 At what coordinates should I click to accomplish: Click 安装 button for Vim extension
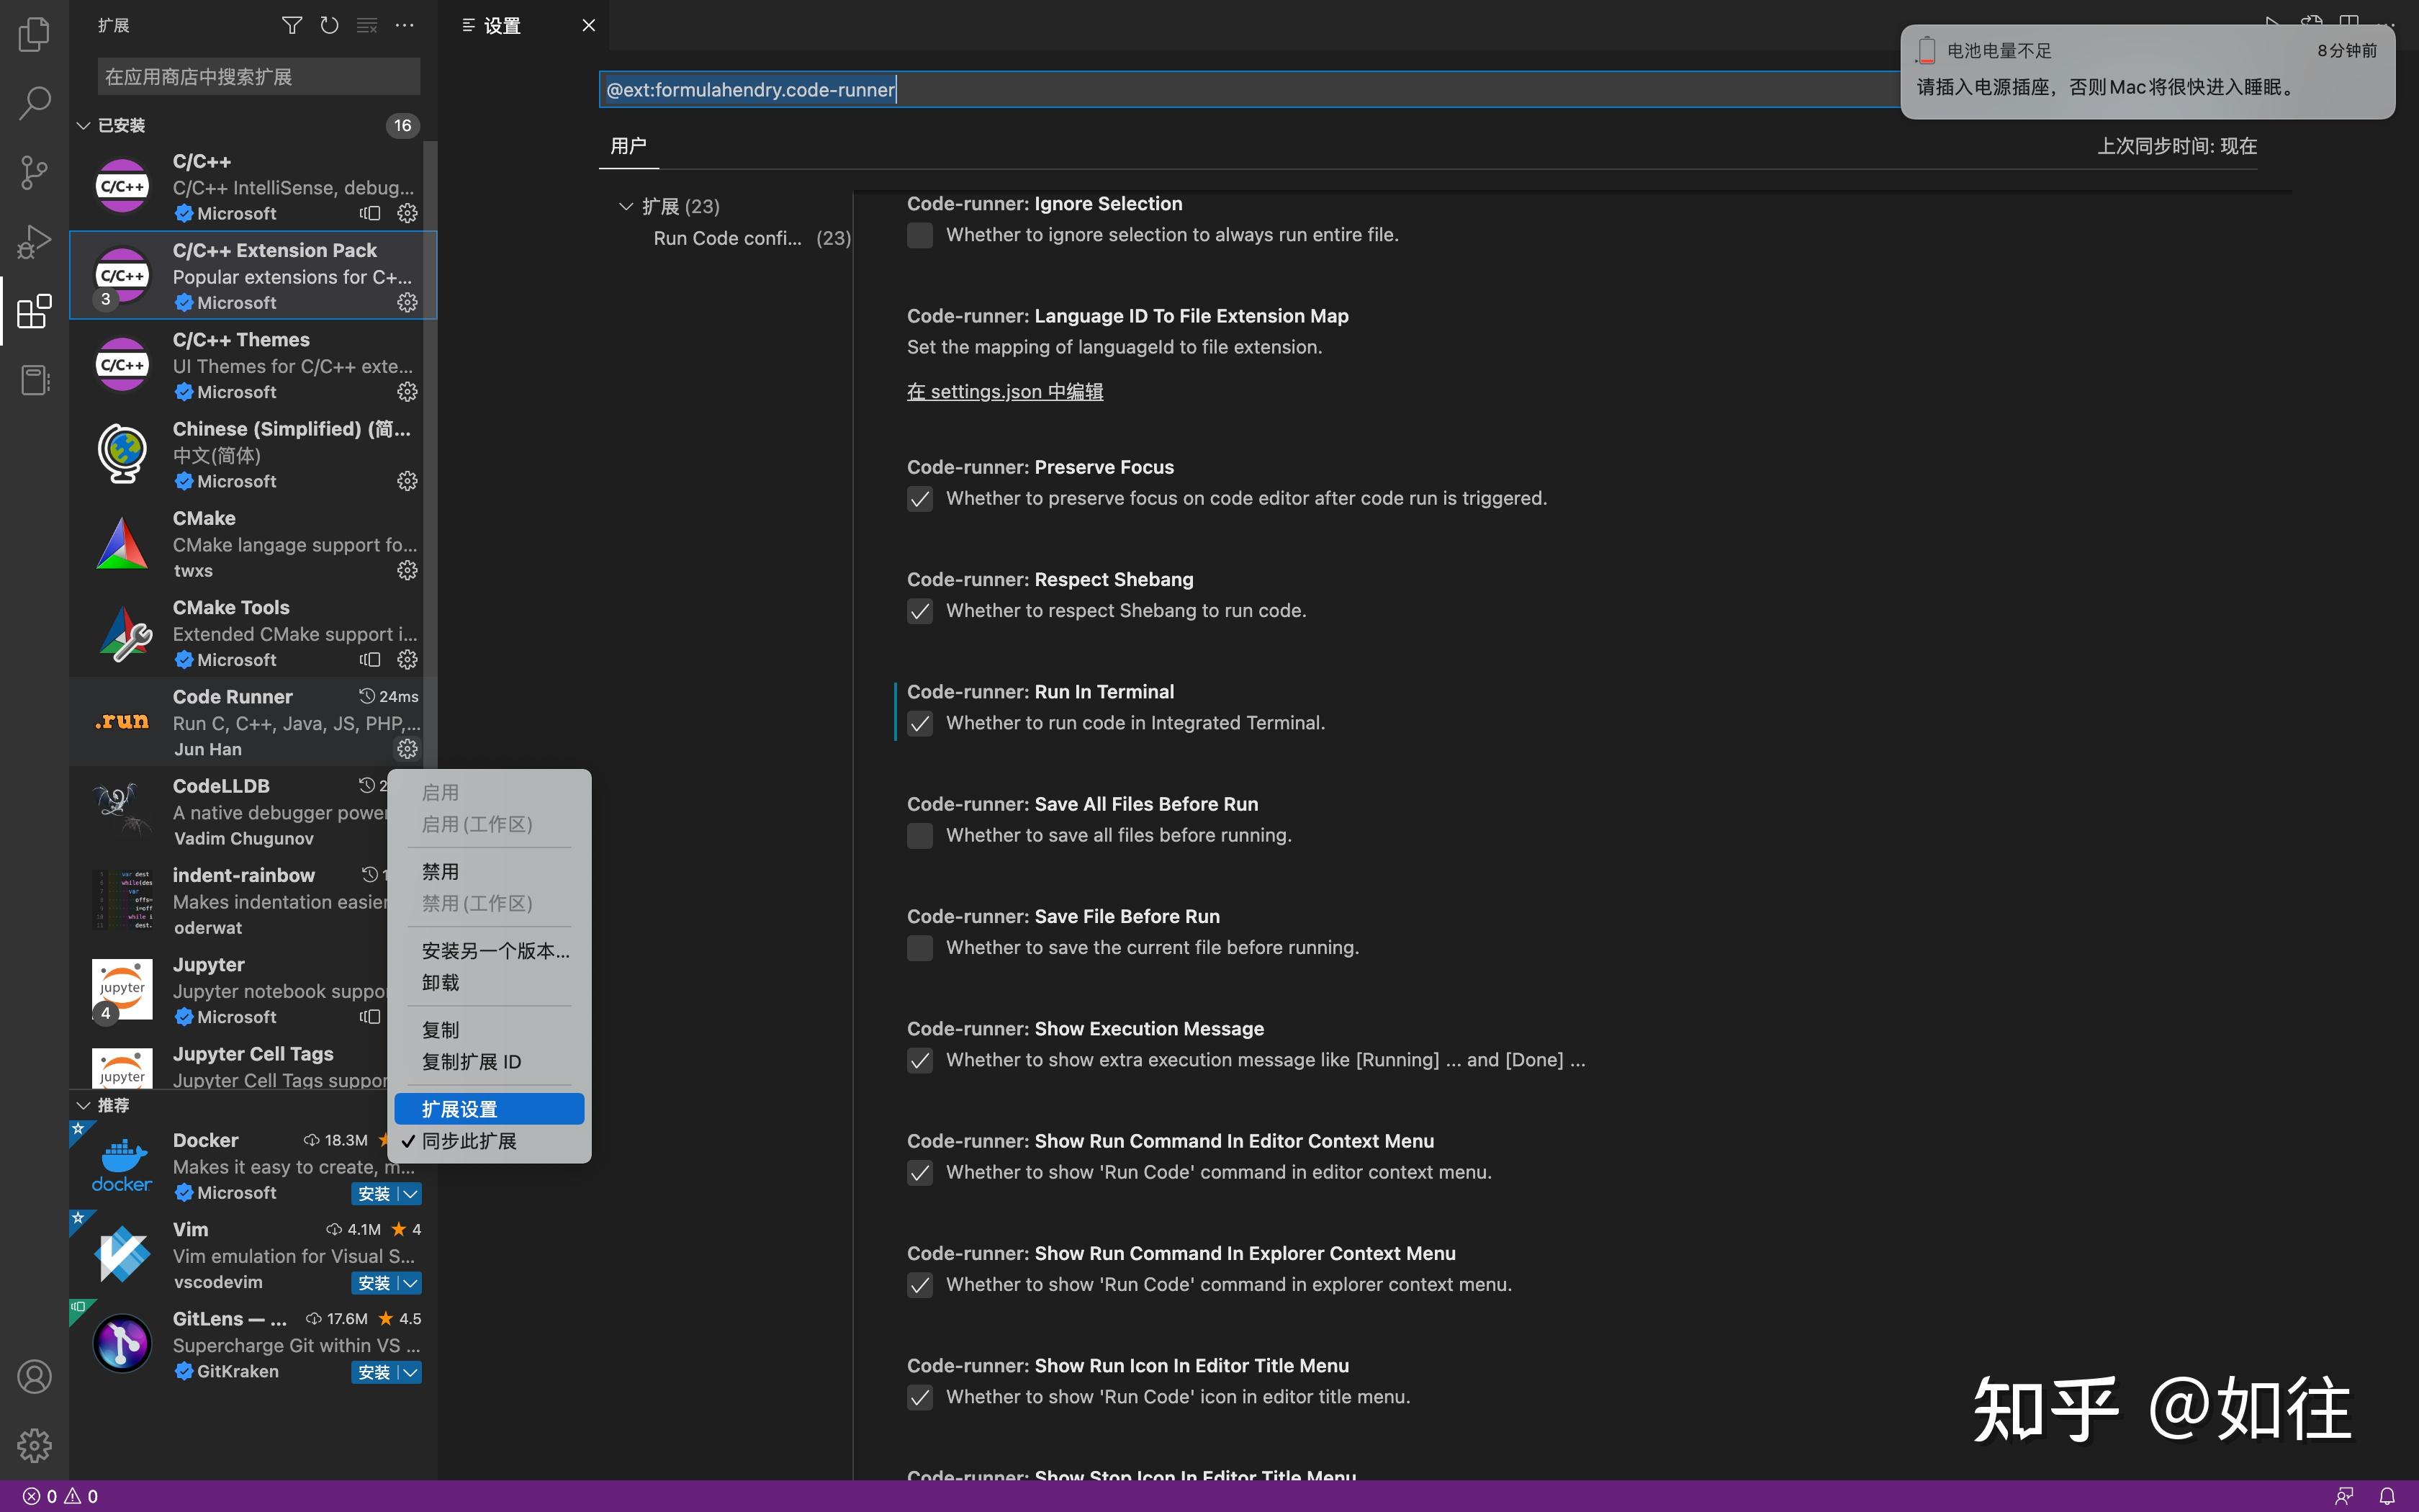374,1283
